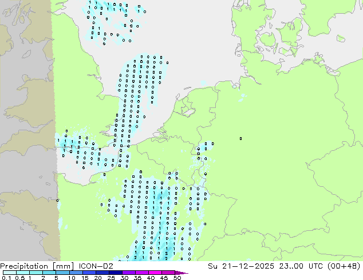
Task: Select the 45–50 mm legend color swatch
Action: tap(168, 273)
